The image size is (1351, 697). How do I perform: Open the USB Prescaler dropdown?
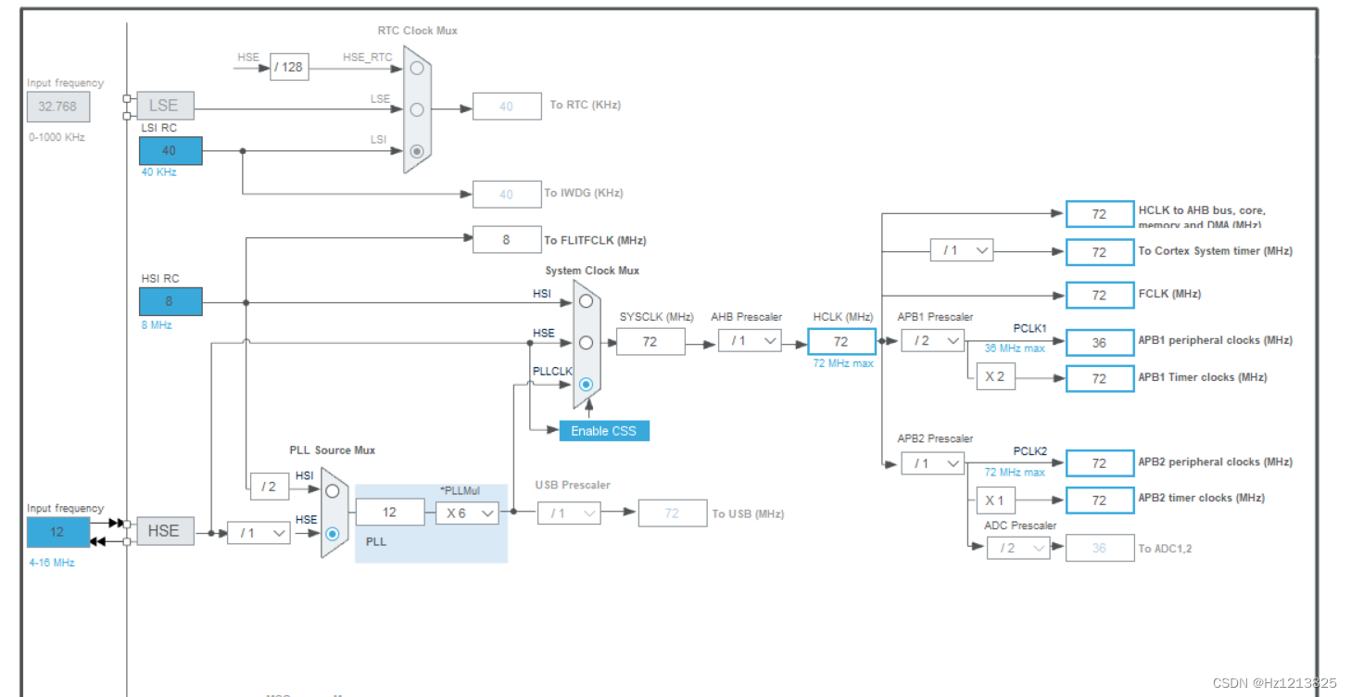coord(569,513)
